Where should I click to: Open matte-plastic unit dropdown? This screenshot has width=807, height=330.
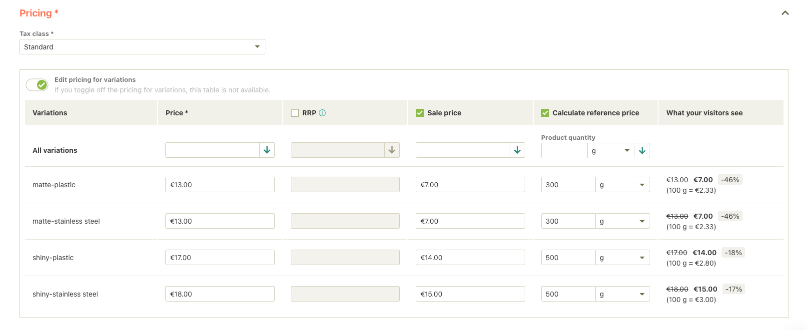[x=623, y=185]
